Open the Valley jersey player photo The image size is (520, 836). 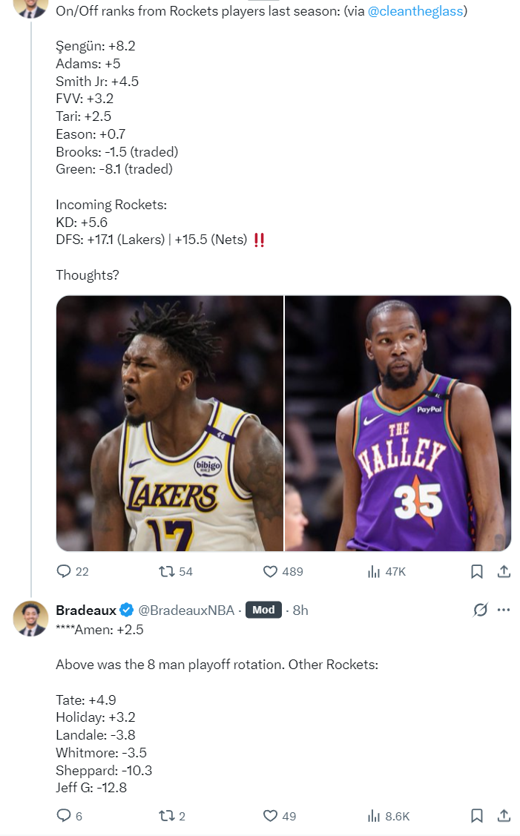398,423
